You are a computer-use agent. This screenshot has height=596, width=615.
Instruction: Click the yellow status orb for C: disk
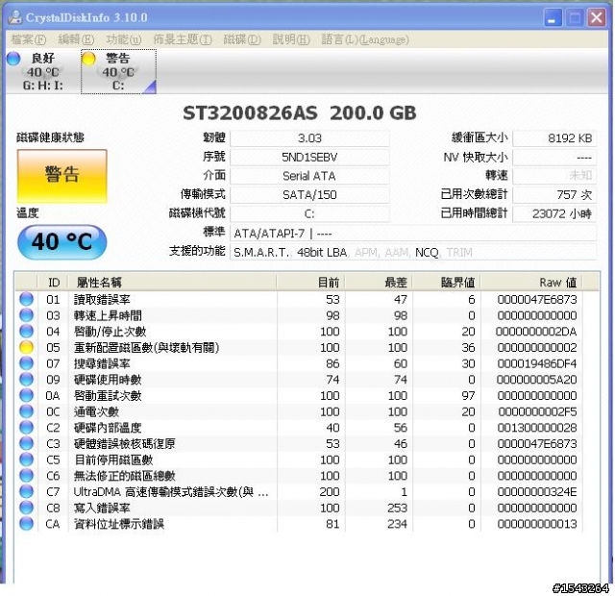[88, 59]
